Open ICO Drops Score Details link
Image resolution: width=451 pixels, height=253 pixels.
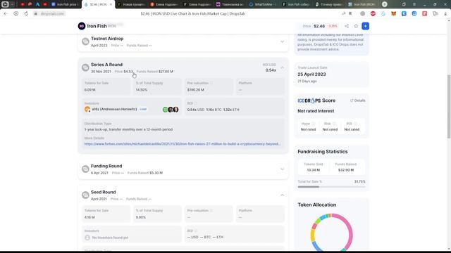pos(358,100)
